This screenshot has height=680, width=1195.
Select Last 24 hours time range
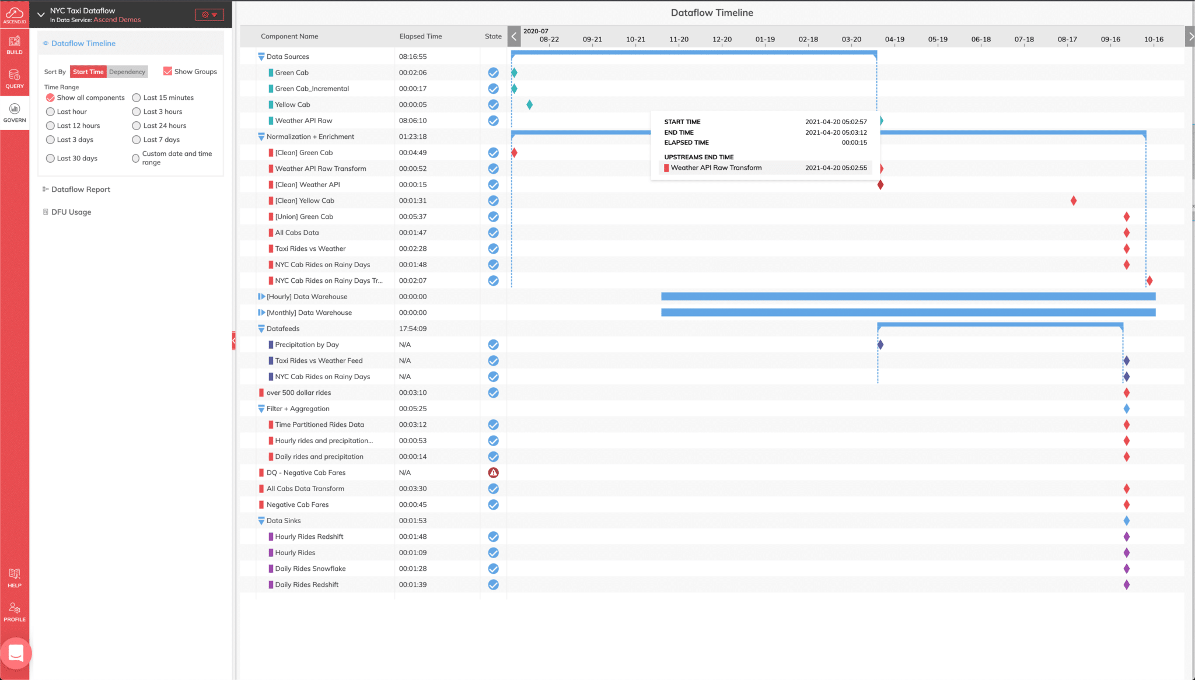click(x=136, y=125)
